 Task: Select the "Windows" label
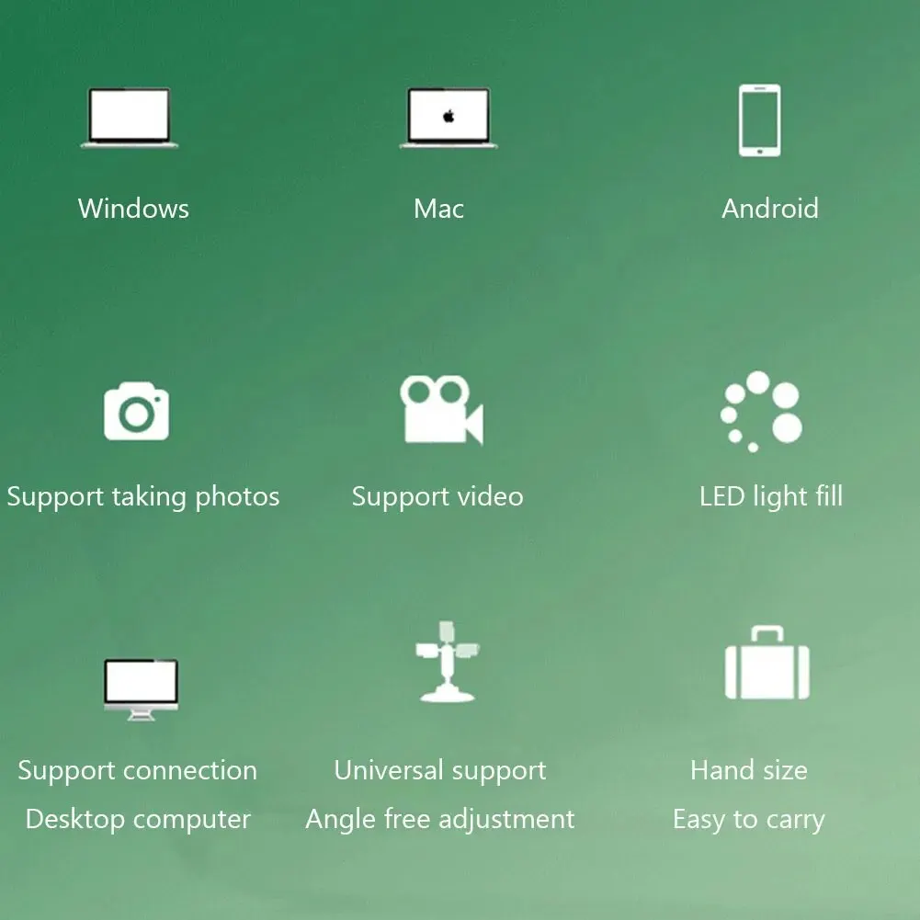[x=134, y=209]
